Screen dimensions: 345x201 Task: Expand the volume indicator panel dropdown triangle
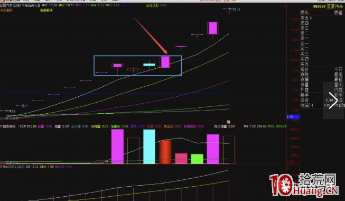[x=1, y=126]
